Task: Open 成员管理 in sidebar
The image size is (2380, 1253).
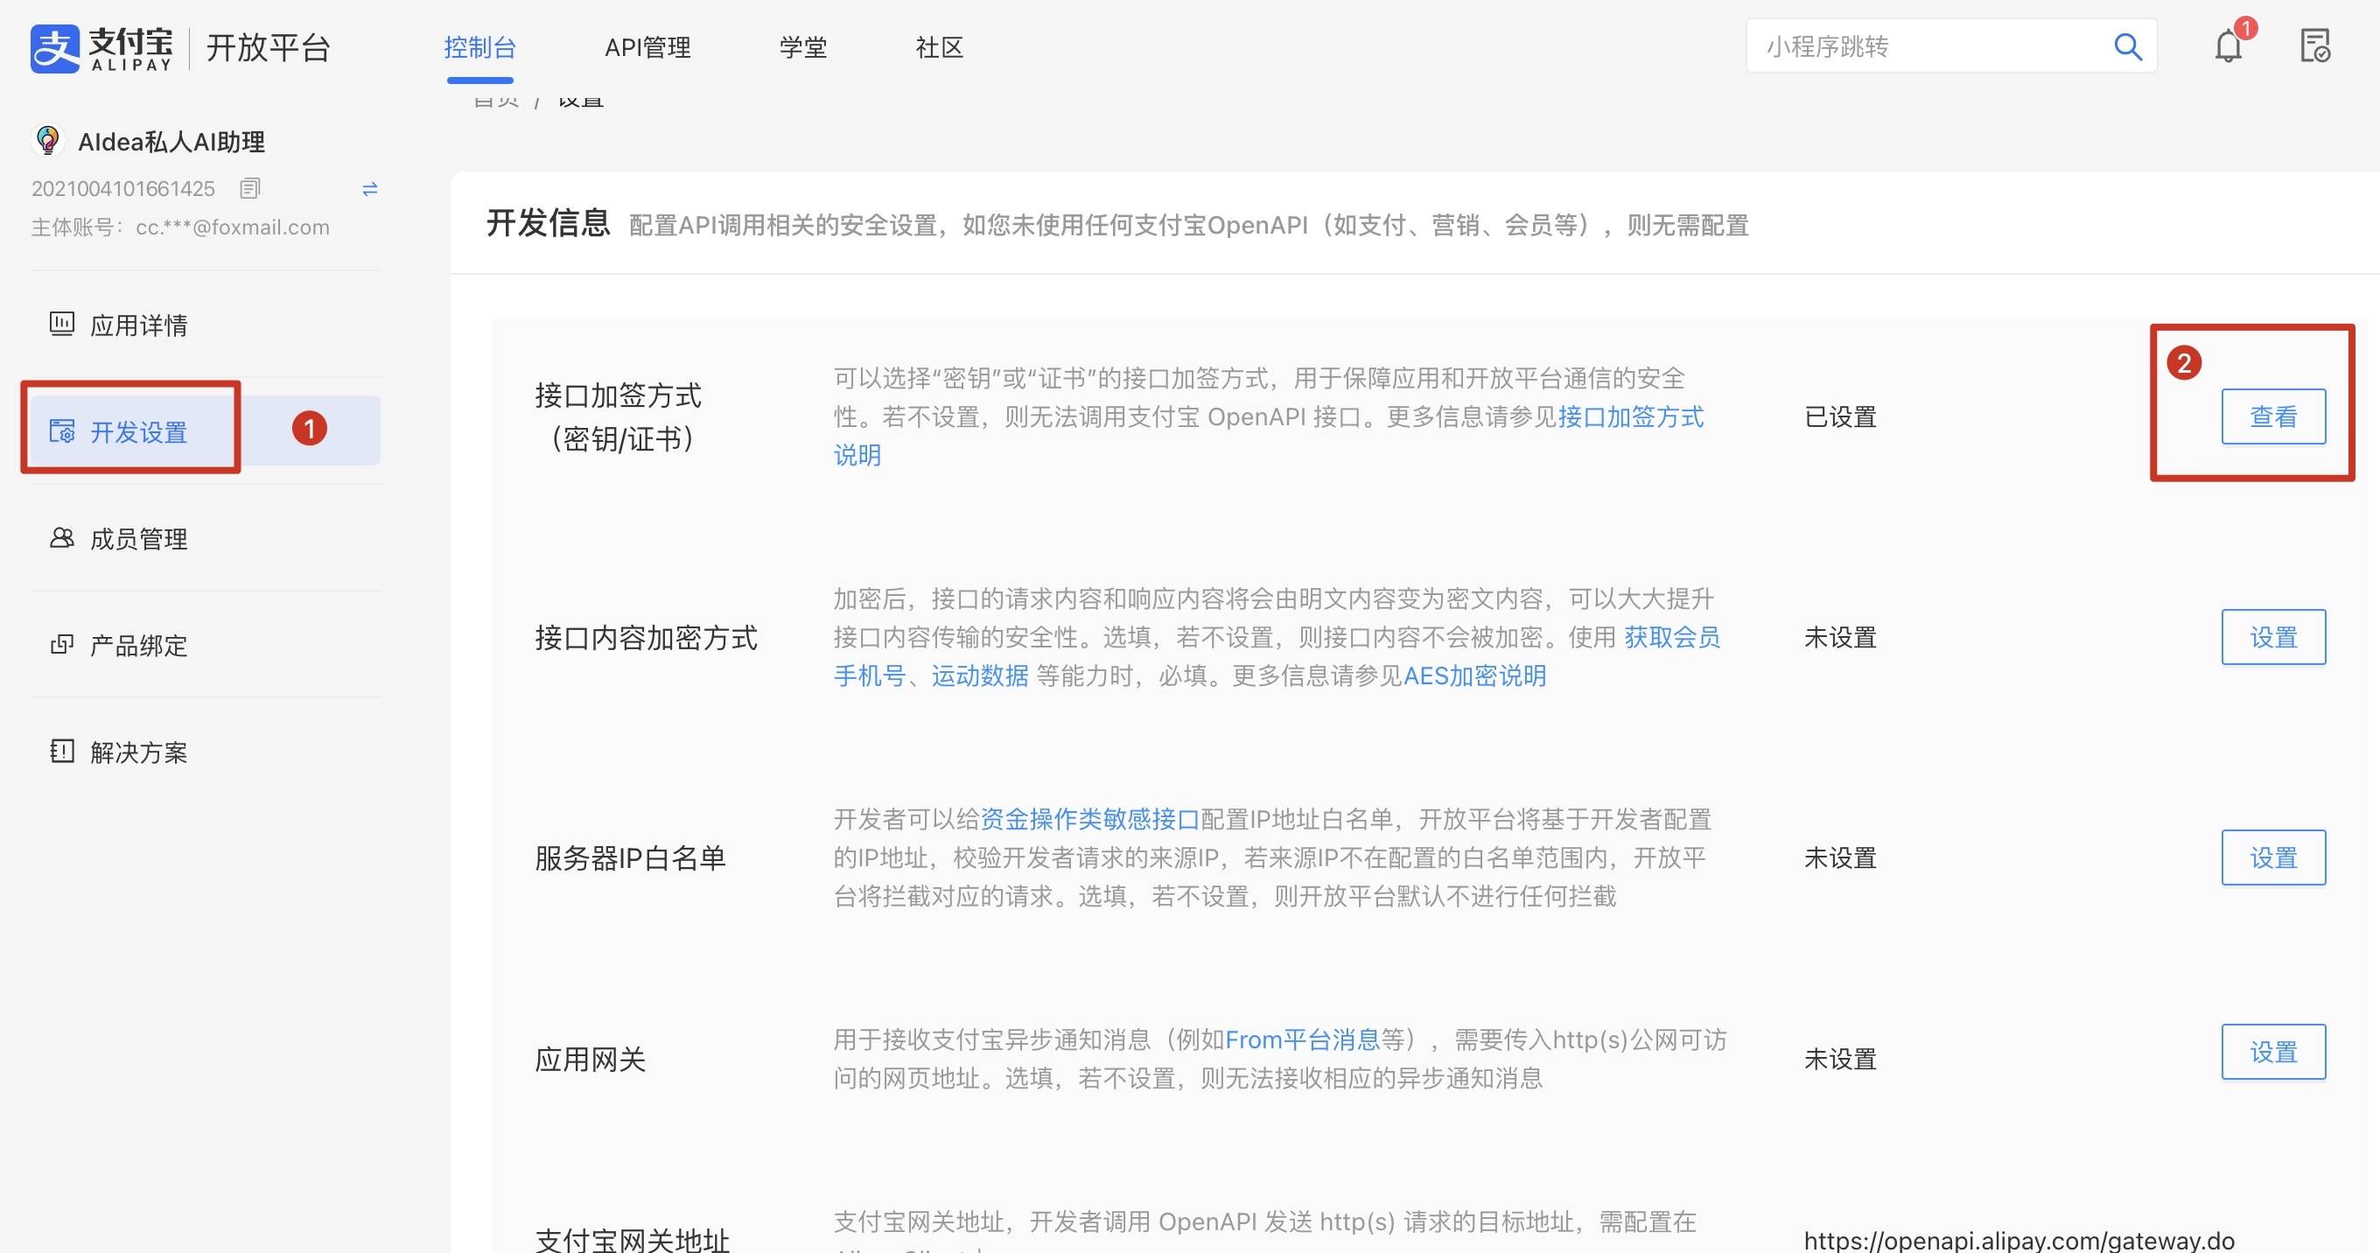Action: click(x=138, y=539)
